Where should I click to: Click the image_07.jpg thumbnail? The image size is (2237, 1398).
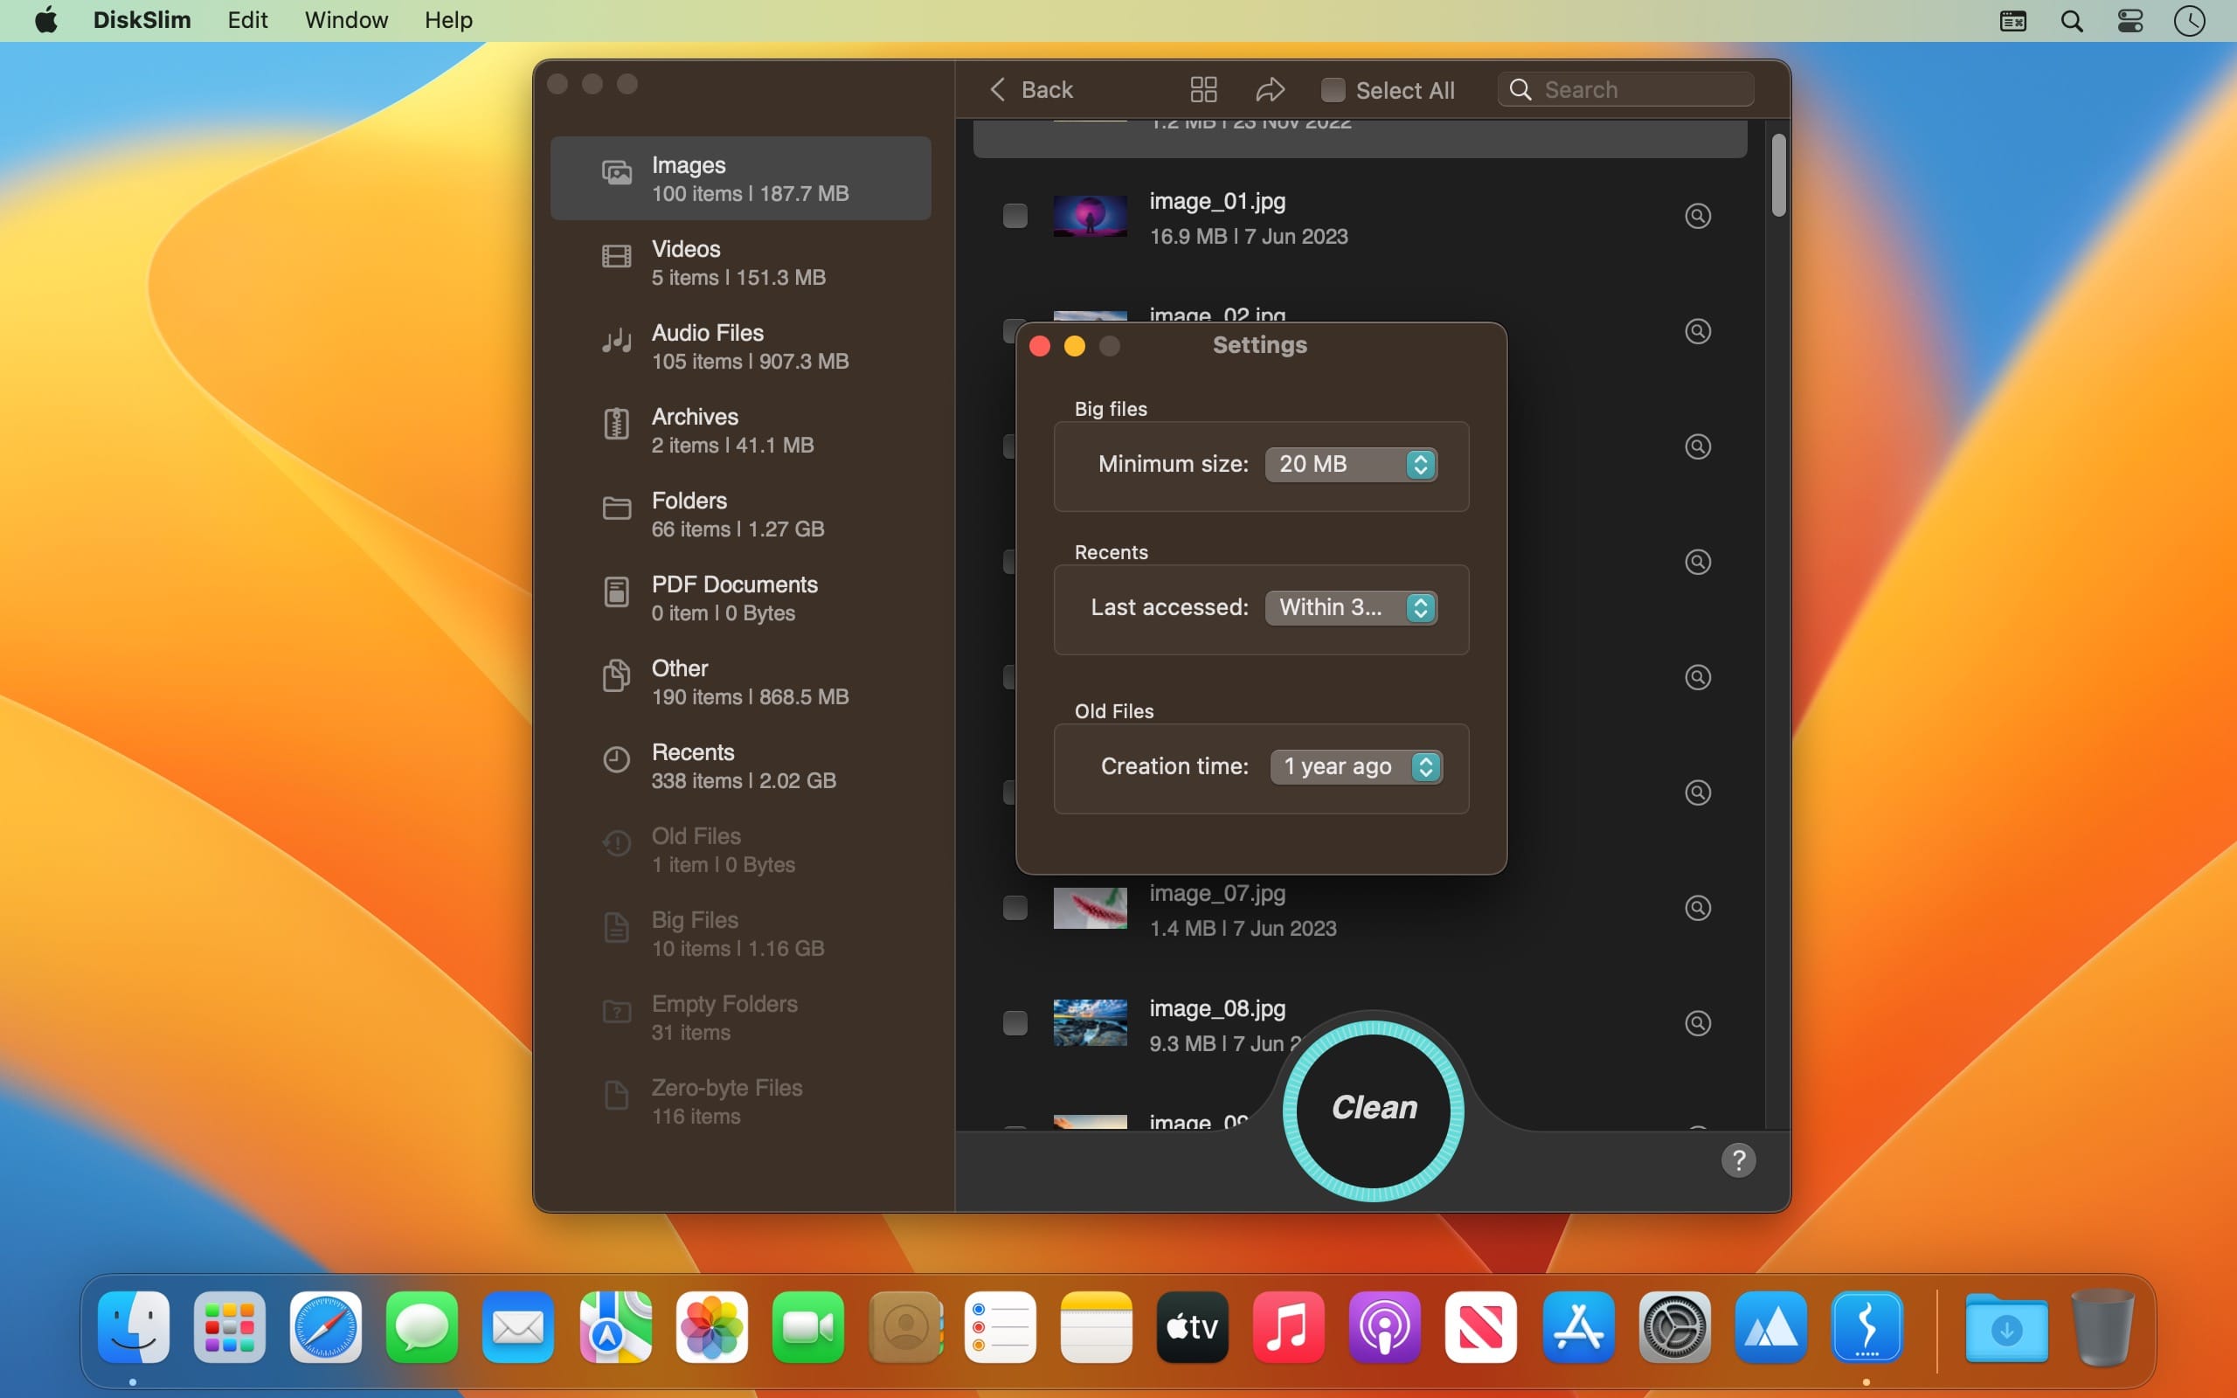click(x=1090, y=908)
